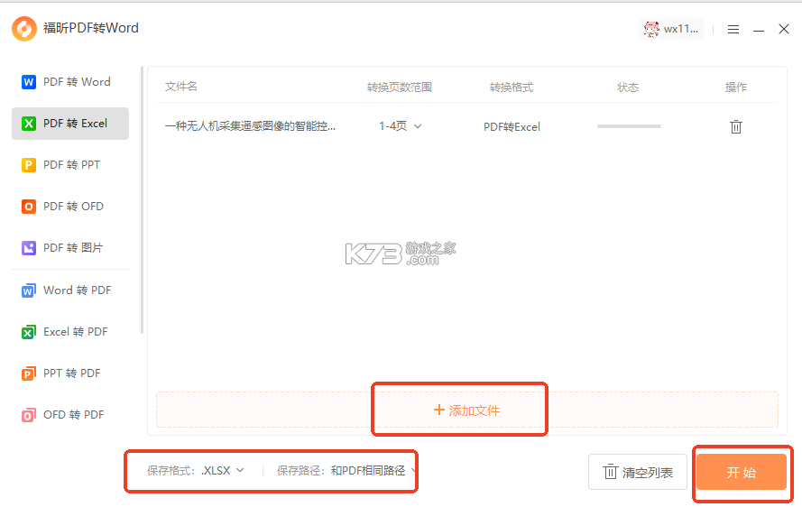Image resolution: width=802 pixels, height=507 pixels.
Task: Click the yellow P icon for PDF转PPT
Action: [29, 165]
